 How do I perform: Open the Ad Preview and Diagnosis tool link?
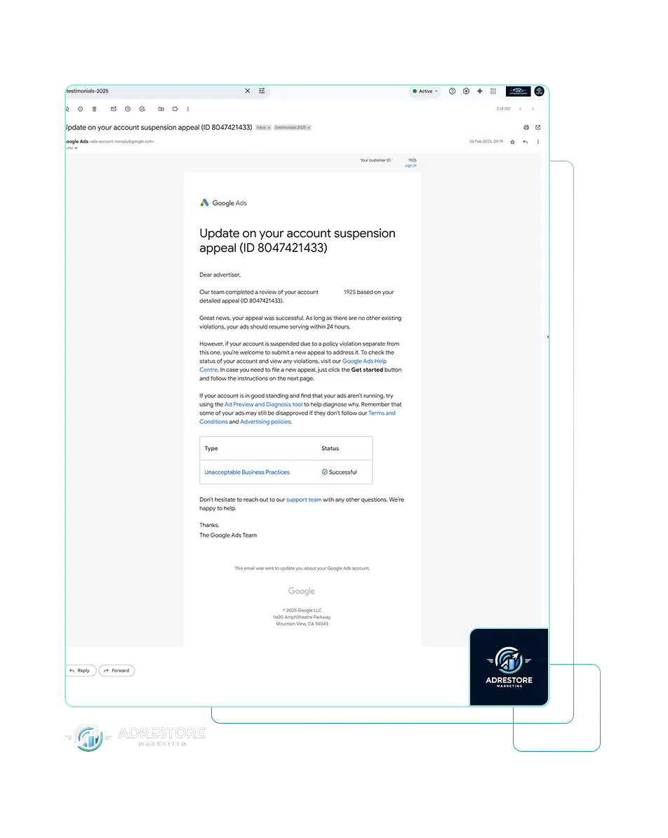click(x=263, y=404)
